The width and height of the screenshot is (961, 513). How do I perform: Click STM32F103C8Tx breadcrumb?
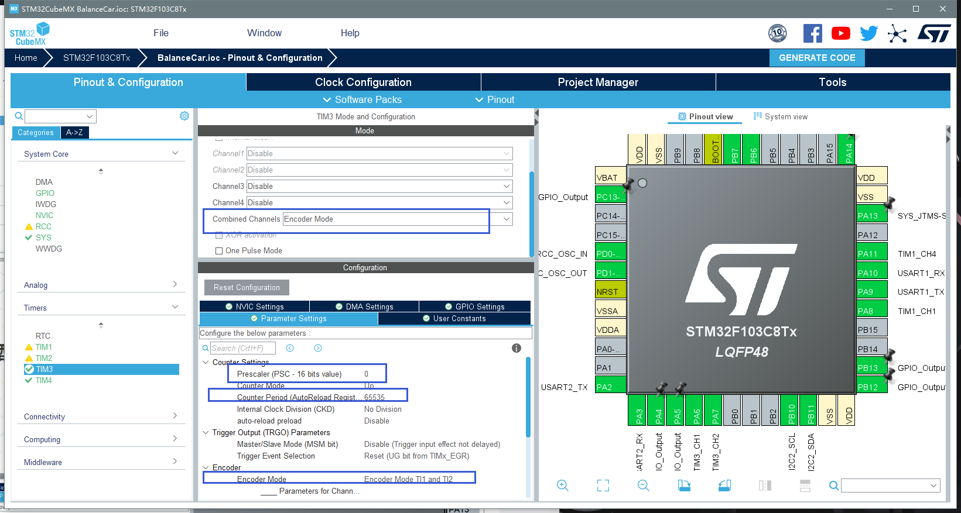[x=97, y=57]
